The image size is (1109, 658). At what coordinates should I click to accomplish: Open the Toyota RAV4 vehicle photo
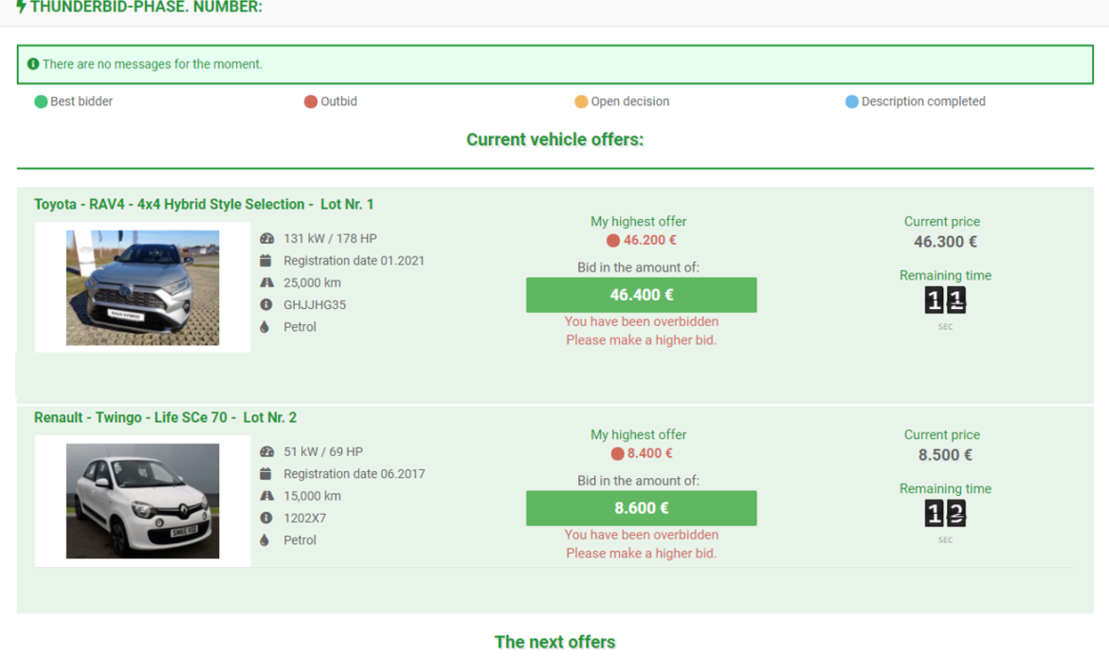(x=143, y=288)
